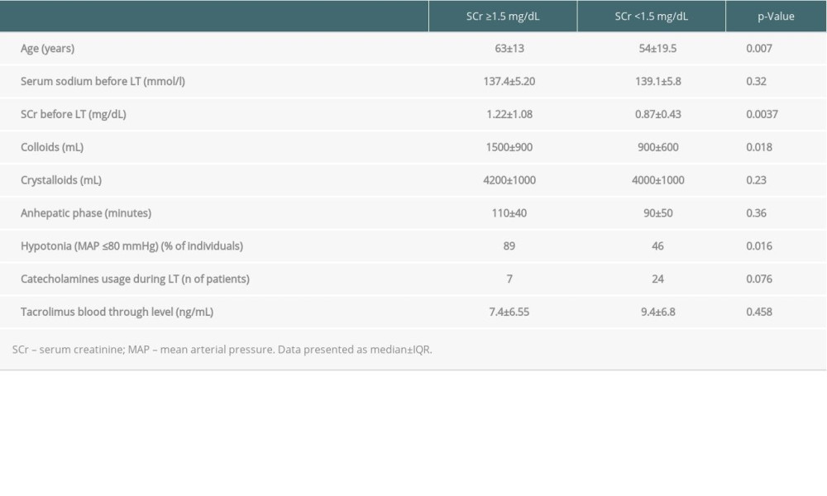The width and height of the screenshot is (827, 496).
Task: Click the value '90±50'
Action: [x=657, y=213]
